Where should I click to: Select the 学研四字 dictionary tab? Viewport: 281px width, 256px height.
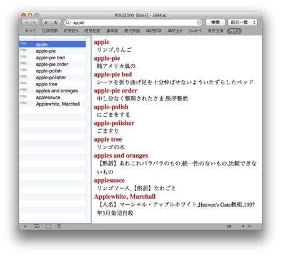tap(154, 31)
